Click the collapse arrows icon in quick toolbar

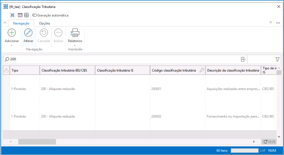[x=12, y=15]
